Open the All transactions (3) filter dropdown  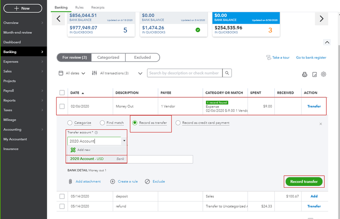117,73
